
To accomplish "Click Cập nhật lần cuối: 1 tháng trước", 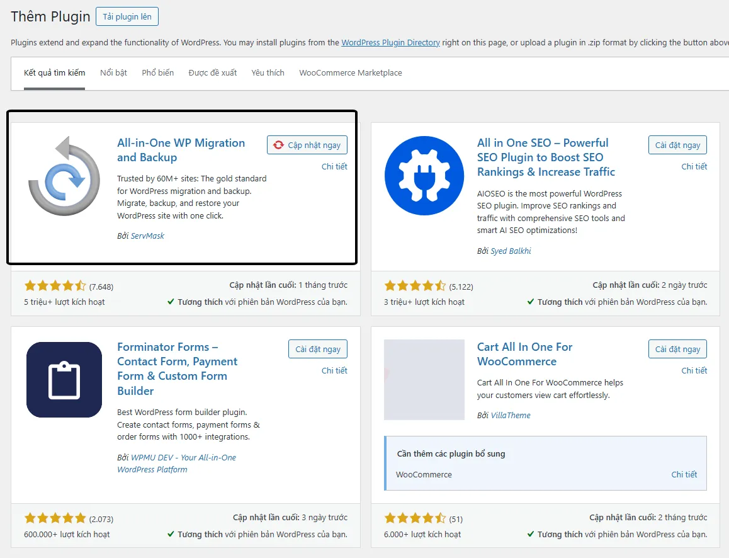I will (288, 285).
